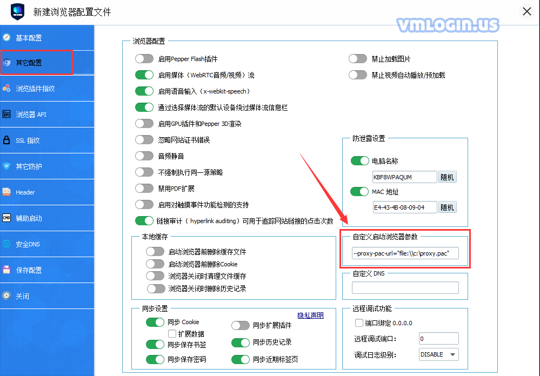This screenshot has height=376, width=540.
Task: Select the 浏览插件指纹 sidebar icon
Action: pyautogui.click(x=7, y=89)
